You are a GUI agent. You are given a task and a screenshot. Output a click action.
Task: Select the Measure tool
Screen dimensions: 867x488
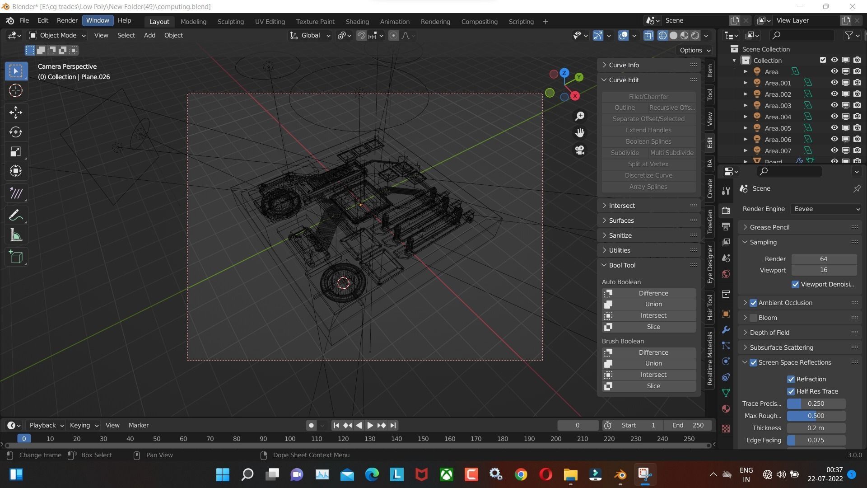click(x=16, y=235)
